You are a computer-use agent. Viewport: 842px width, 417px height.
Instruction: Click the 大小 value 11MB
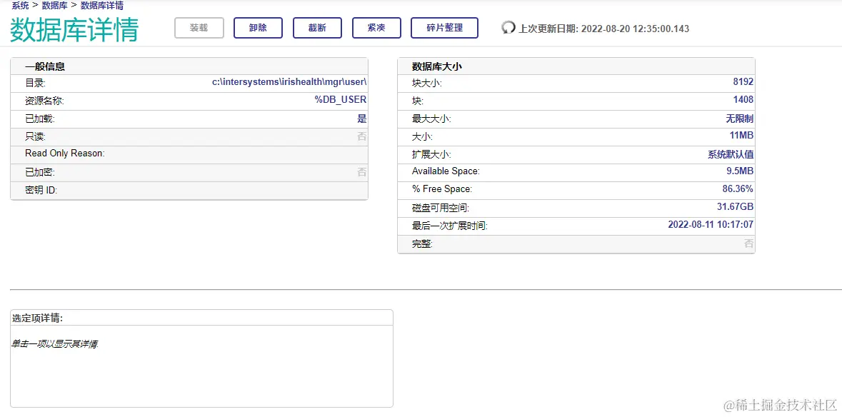coord(741,136)
